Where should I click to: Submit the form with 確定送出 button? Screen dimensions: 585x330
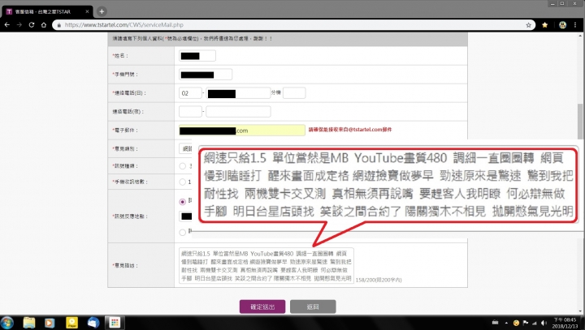pos(262,306)
